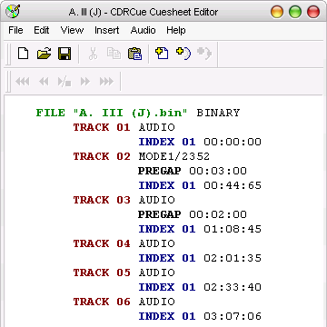The width and height of the screenshot is (327, 327).
Task: Open the Help menu
Action: (x=176, y=30)
